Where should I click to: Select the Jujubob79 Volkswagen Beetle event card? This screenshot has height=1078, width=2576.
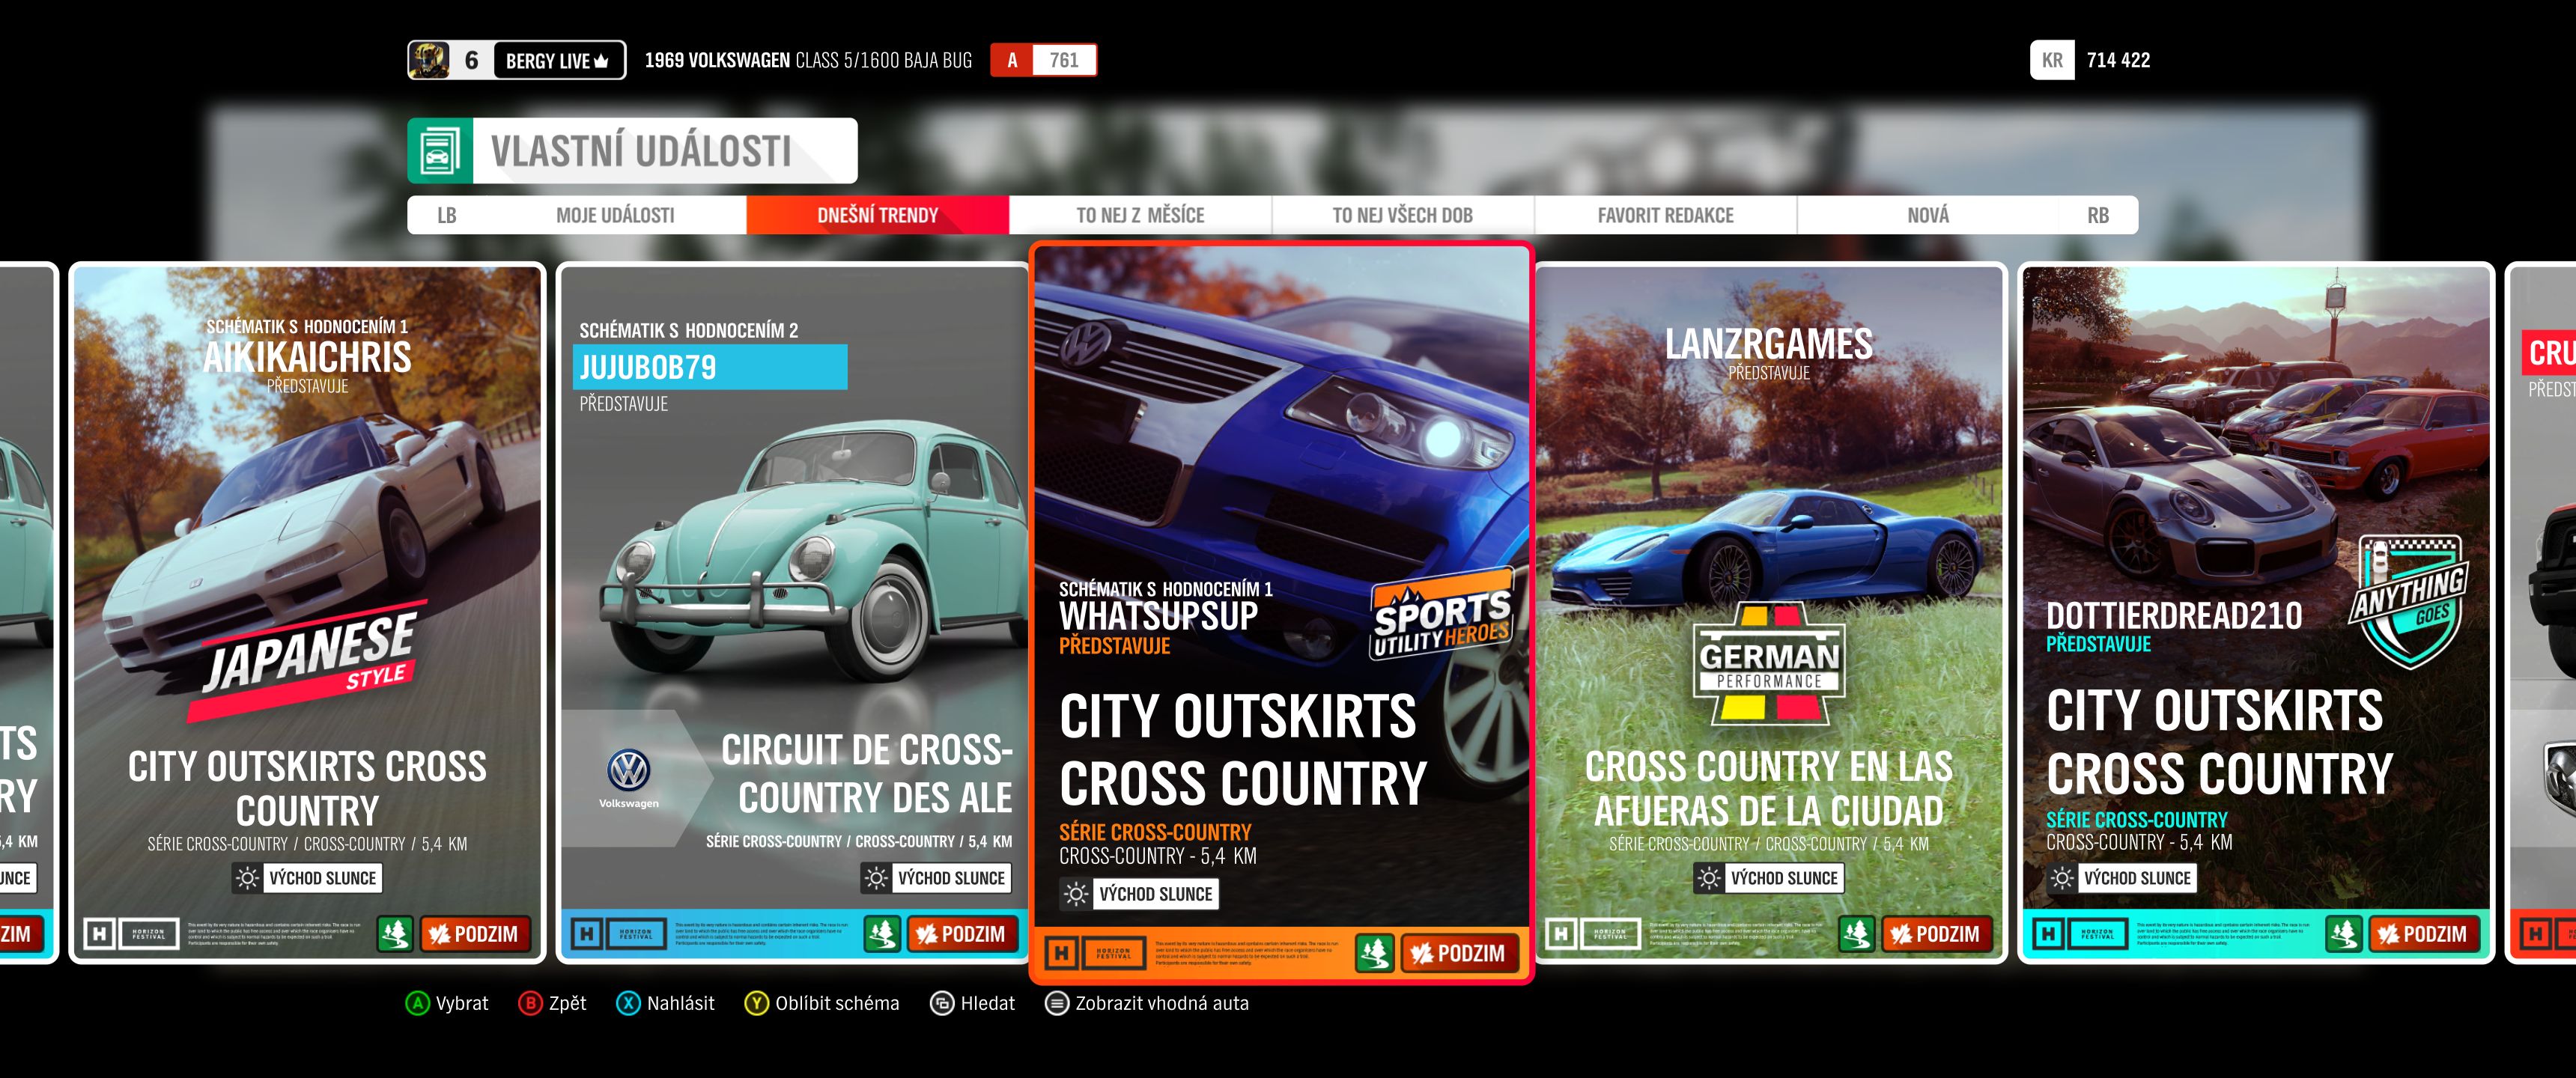click(x=794, y=613)
